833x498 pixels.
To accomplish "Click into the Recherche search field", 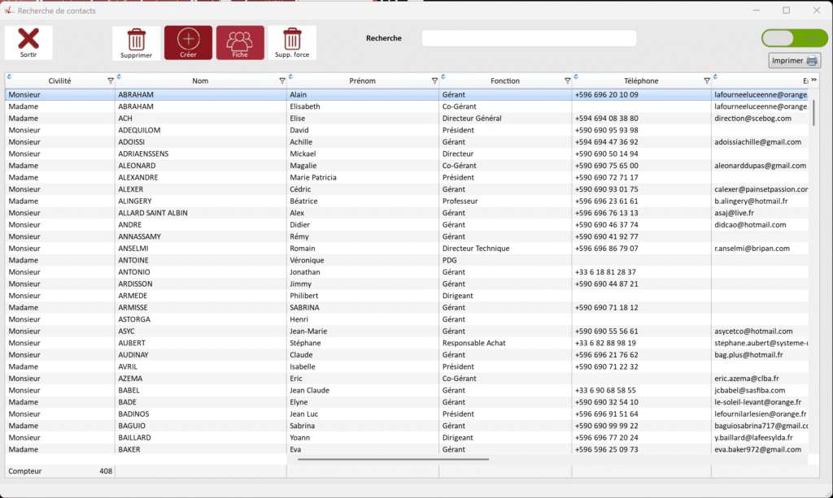I will [529, 38].
